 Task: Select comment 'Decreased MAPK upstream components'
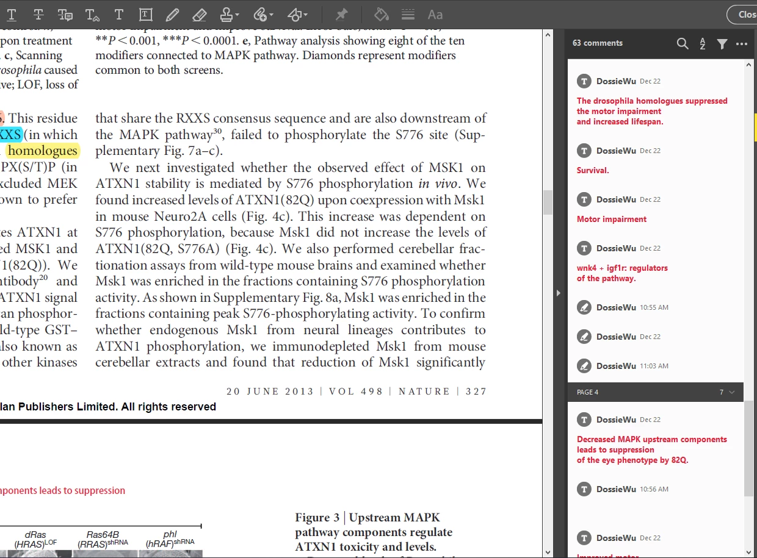(x=655, y=440)
